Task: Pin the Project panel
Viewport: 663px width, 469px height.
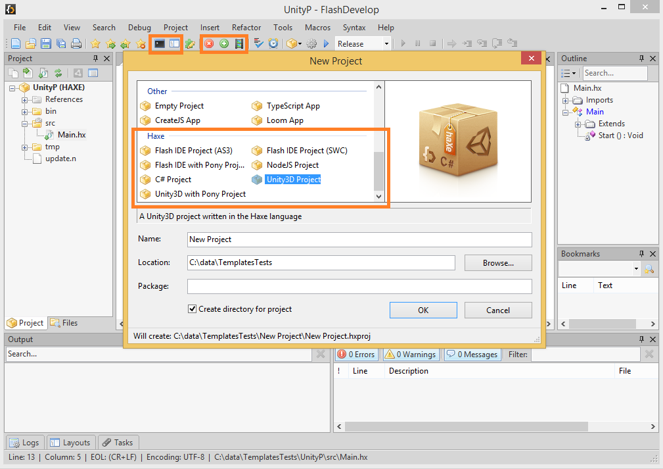Action: click(x=95, y=59)
